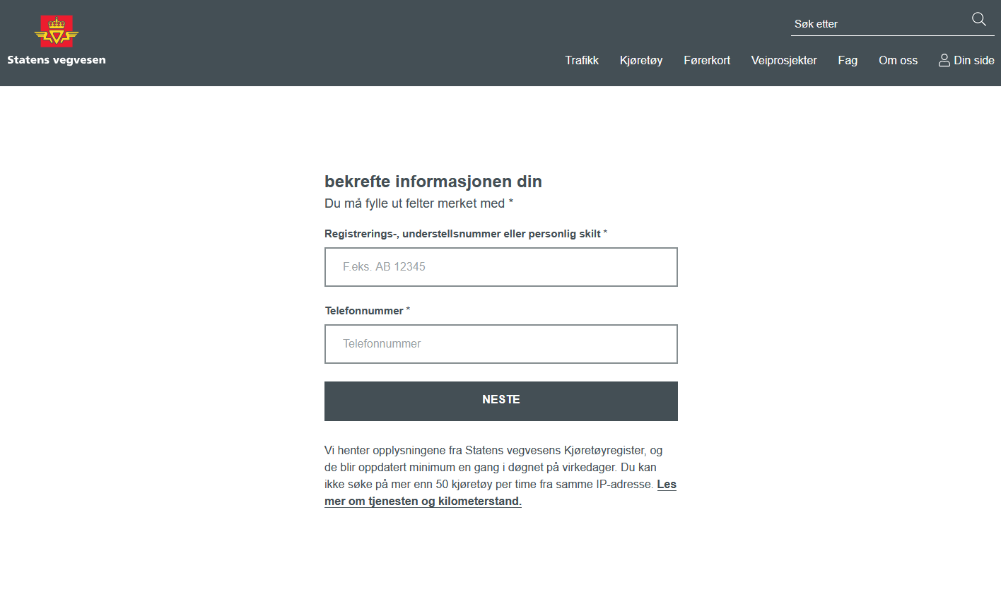This screenshot has width=1001, height=592.
Task: Click the Registrerings-, understellsnummer field label
Action: (463, 234)
